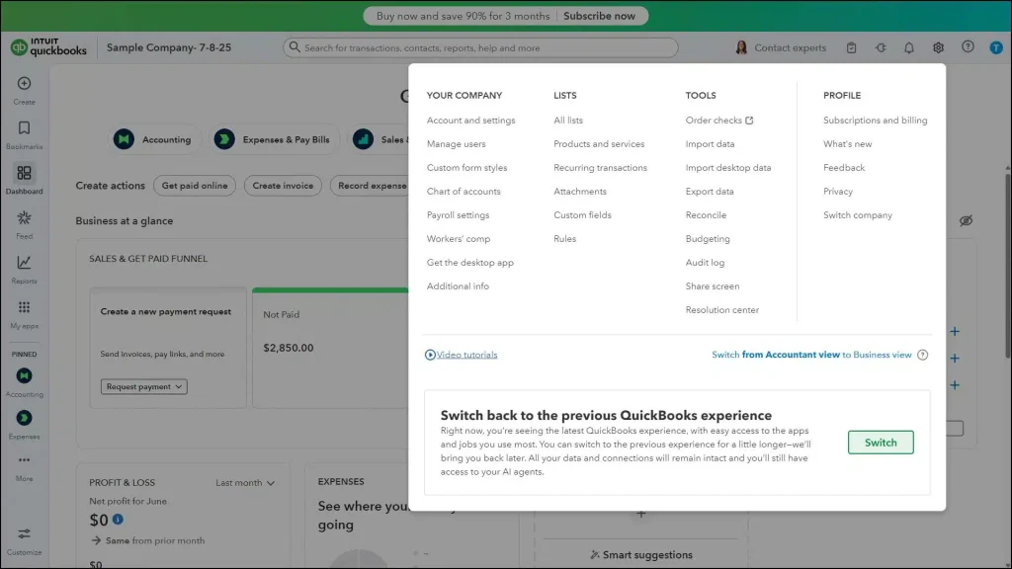Expand More options in the sidebar

coord(25,461)
